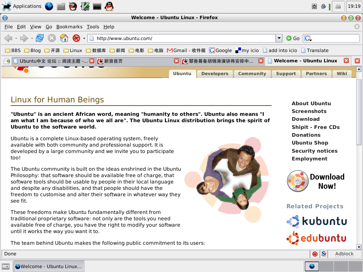Open the Google bookmark
This screenshot has width=363, height=272.
coord(220,50)
